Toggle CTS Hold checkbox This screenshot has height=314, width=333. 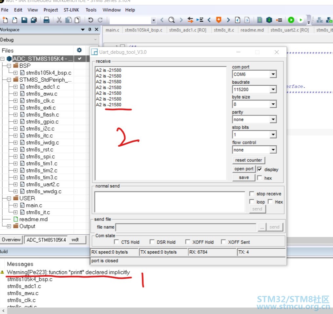116,242
